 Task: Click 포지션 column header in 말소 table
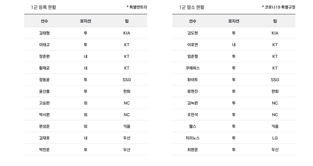click(x=234, y=21)
